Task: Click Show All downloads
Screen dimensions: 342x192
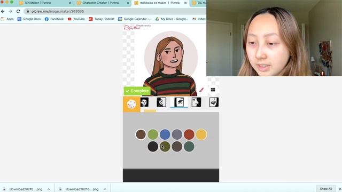Action: (325, 189)
